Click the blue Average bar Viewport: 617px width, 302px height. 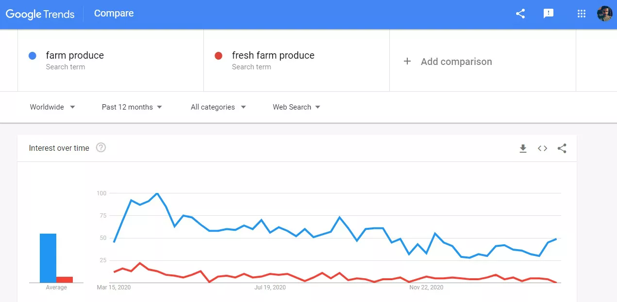pos(48,258)
